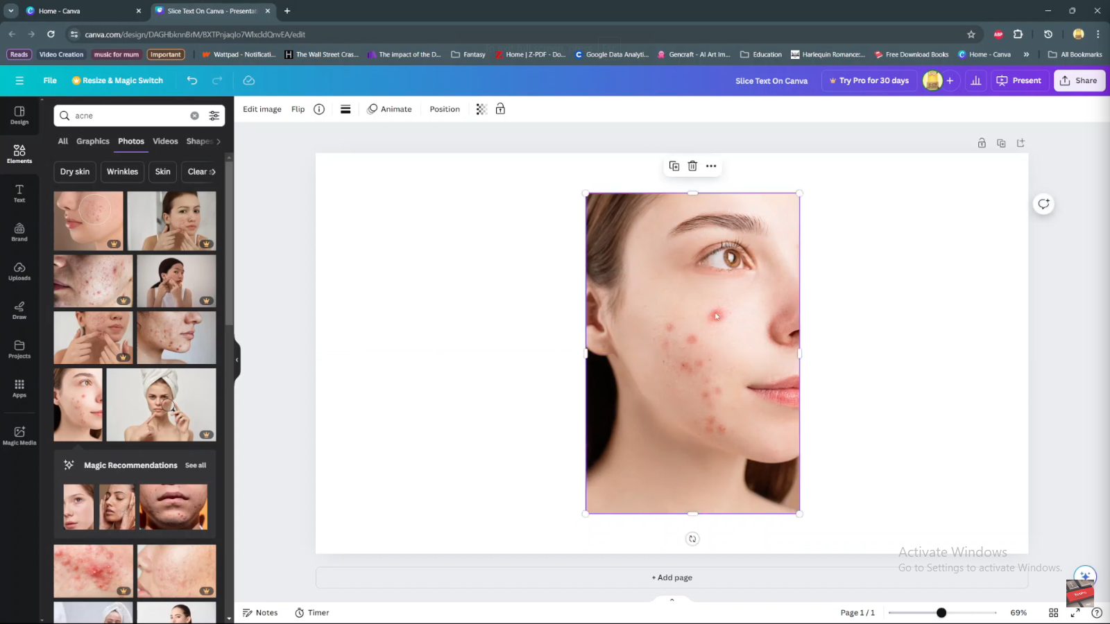Image resolution: width=1110 pixels, height=624 pixels.
Task: Undo the last action
Action: [x=192, y=80]
